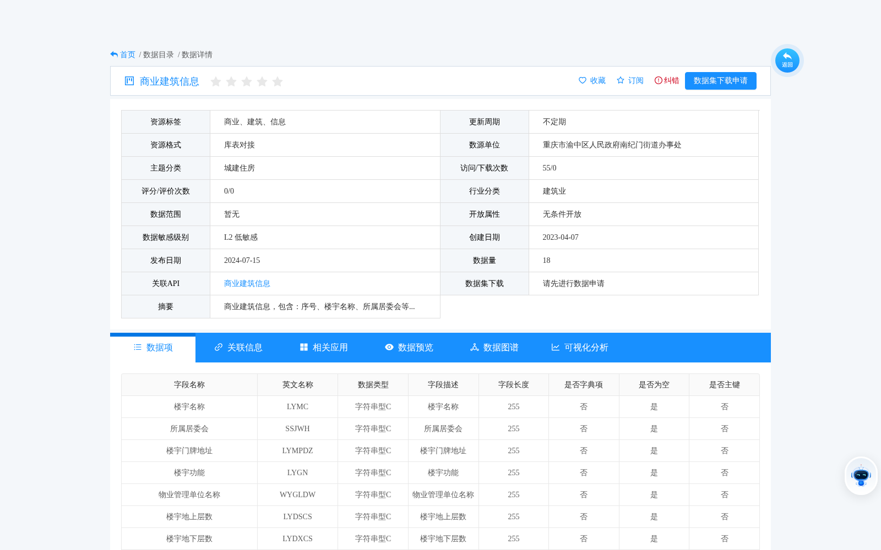The width and height of the screenshot is (881, 550).
Task: Click the 是否字典项 column header
Action: [x=584, y=384]
